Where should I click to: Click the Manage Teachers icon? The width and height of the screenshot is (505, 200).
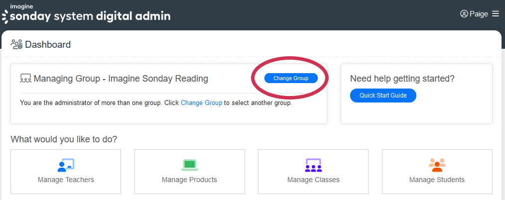pos(66,164)
